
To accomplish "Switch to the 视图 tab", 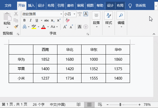I will click(90, 5).
